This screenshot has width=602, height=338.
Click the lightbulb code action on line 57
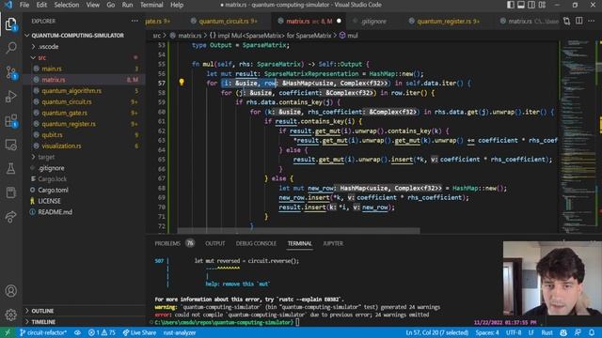[182, 82]
